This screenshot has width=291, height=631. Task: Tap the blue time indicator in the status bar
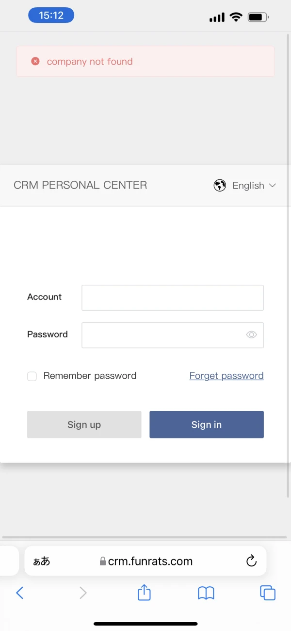tap(51, 16)
